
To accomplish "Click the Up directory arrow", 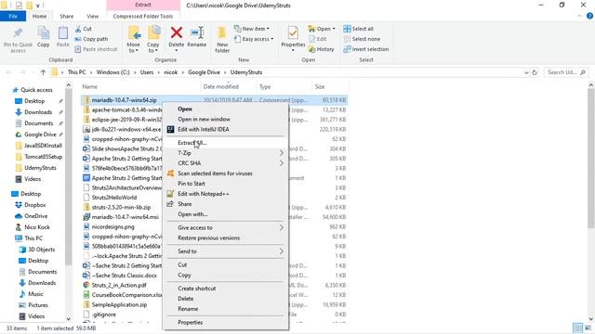I will tap(43, 72).
